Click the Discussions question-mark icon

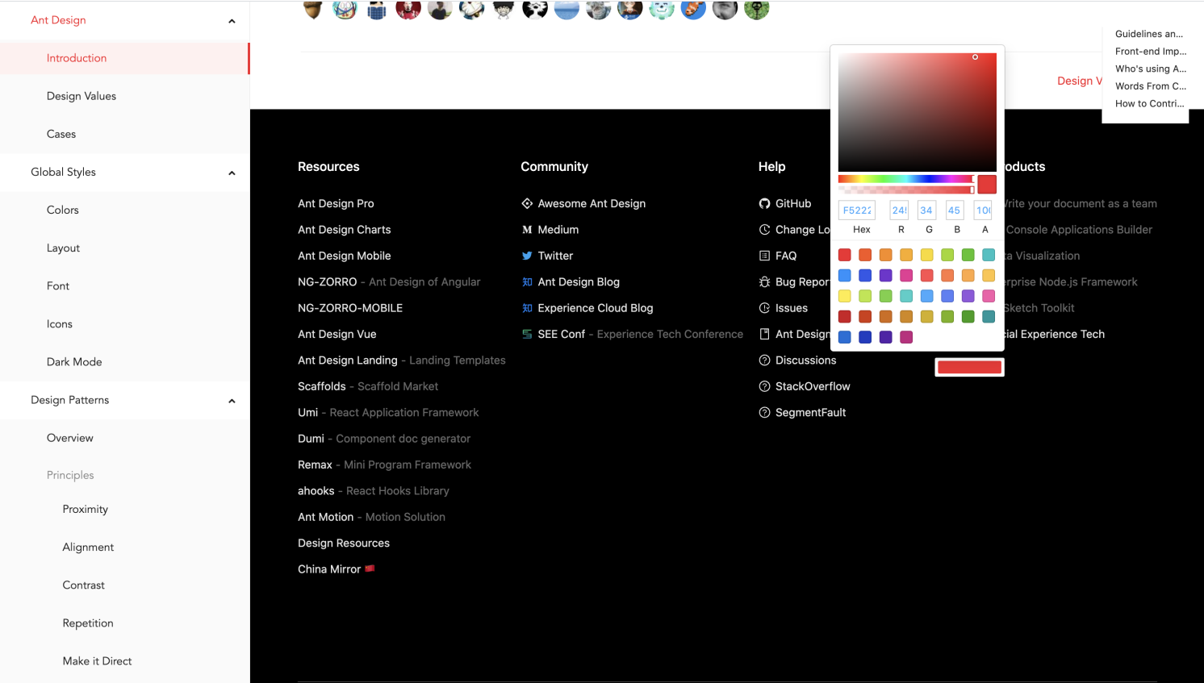point(764,360)
